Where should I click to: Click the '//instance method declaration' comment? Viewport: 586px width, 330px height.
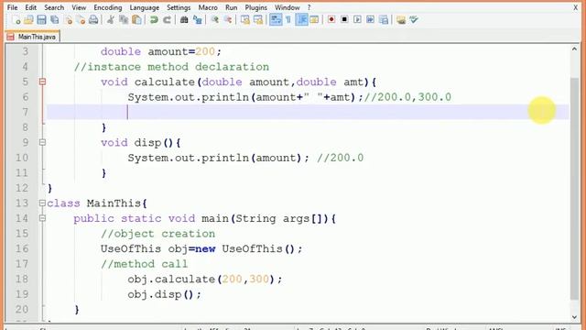tap(171, 67)
